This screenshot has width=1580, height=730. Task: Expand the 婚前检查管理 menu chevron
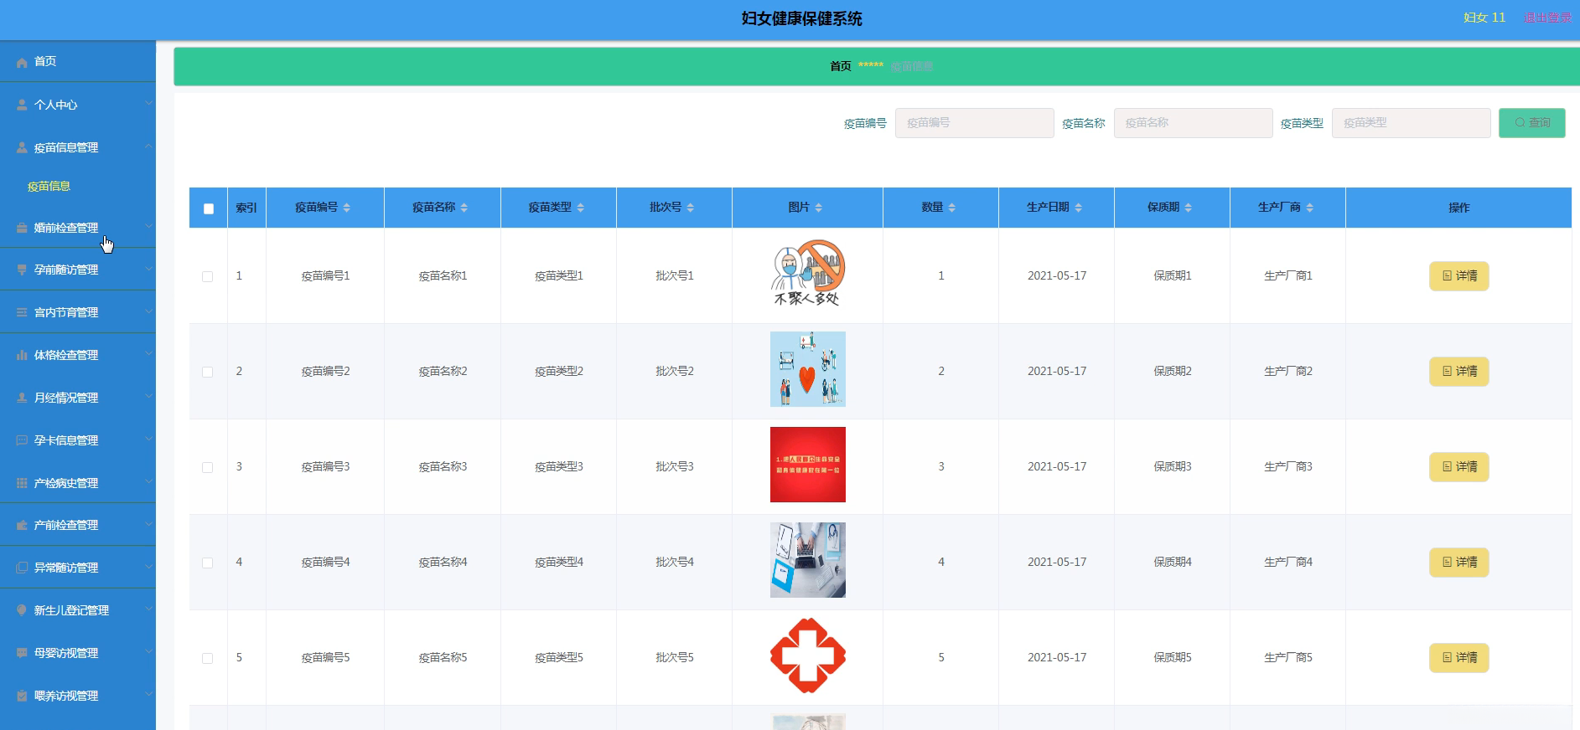148,226
